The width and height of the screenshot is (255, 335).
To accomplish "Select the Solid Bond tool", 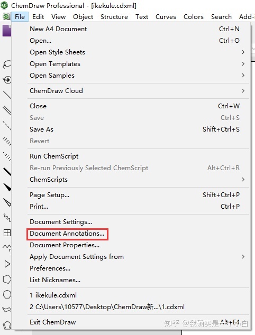I will point(7,95).
